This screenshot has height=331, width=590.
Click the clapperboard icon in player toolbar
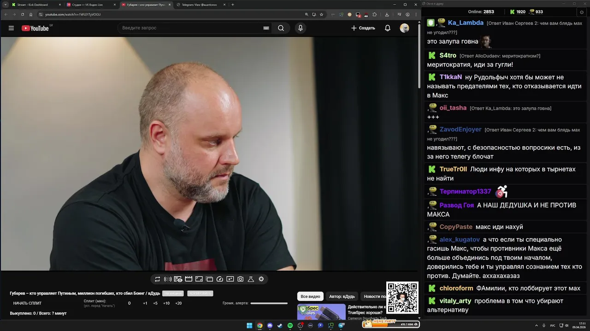(189, 279)
